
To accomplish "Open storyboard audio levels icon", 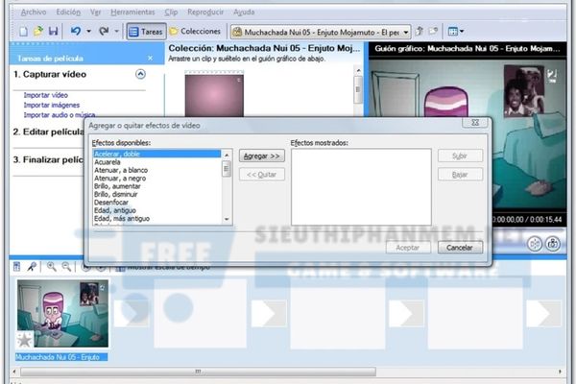I will click(x=17, y=267).
